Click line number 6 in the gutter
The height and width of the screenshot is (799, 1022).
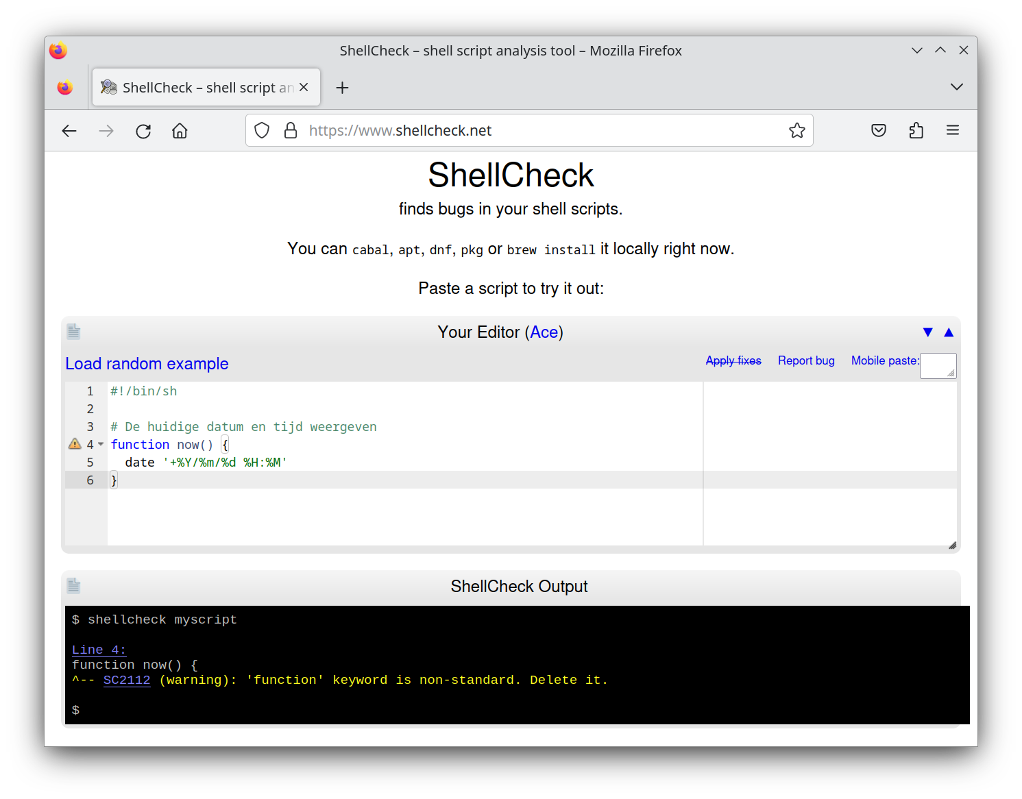90,480
